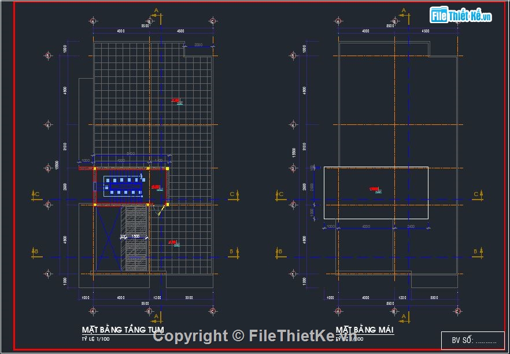Click the '3300' bottom dimension of tầng tum plan
Image resolution: width=510 pixels, height=354 pixels.
pyautogui.click(x=189, y=297)
